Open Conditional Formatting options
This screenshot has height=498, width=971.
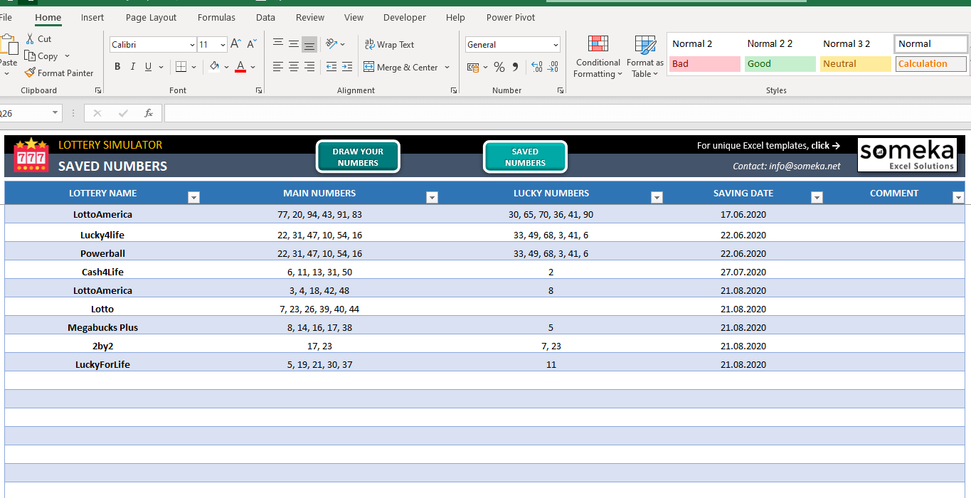pyautogui.click(x=598, y=57)
